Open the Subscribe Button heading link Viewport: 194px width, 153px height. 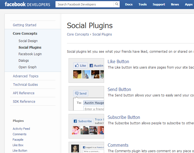(124, 117)
